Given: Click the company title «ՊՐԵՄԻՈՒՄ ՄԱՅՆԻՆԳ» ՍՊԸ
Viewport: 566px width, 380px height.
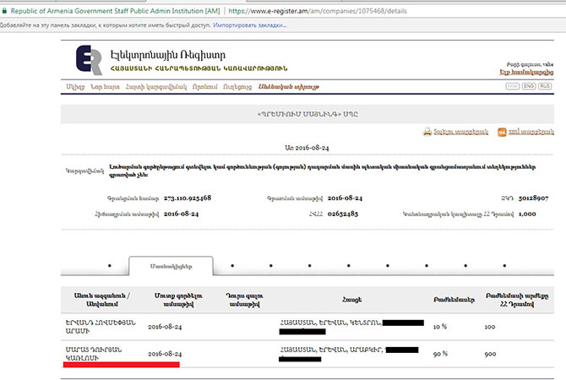Looking at the screenshot, I should (x=307, y=114).
